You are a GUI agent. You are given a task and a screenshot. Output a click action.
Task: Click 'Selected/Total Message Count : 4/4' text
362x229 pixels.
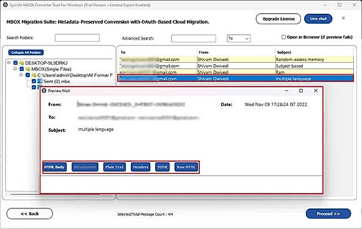(145, 214)
